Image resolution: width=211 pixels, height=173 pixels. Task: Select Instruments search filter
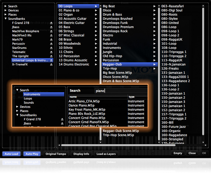click(x=44, y=94)
